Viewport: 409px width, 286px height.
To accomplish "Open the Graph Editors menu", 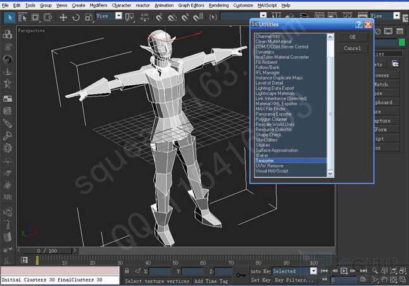I will [x=191, y=5].
